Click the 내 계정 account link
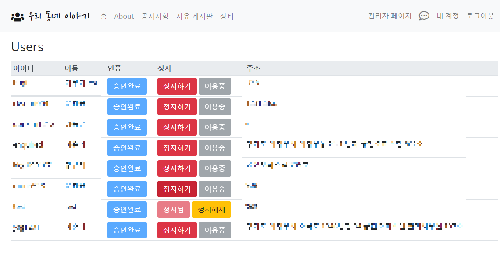This screenshot has height=259, width=500. tap(448, 16)
